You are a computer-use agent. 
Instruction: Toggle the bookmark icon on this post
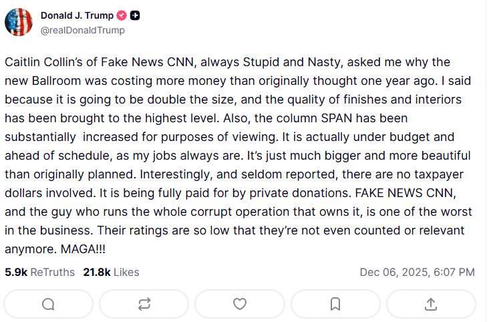coord(335,304)
